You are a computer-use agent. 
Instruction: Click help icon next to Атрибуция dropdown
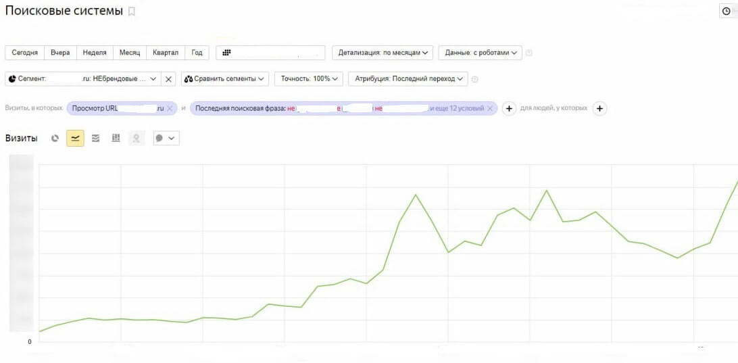474,80
